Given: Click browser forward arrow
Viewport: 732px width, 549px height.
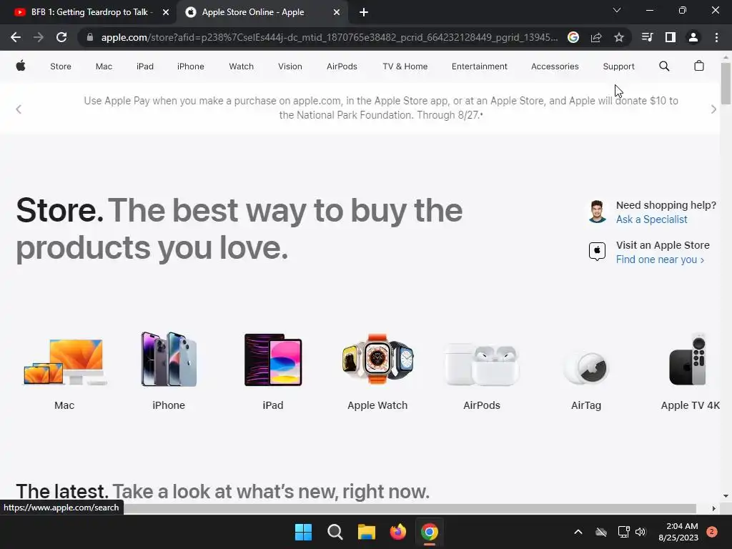Looking at the screenshot, I should coord(39,37).
